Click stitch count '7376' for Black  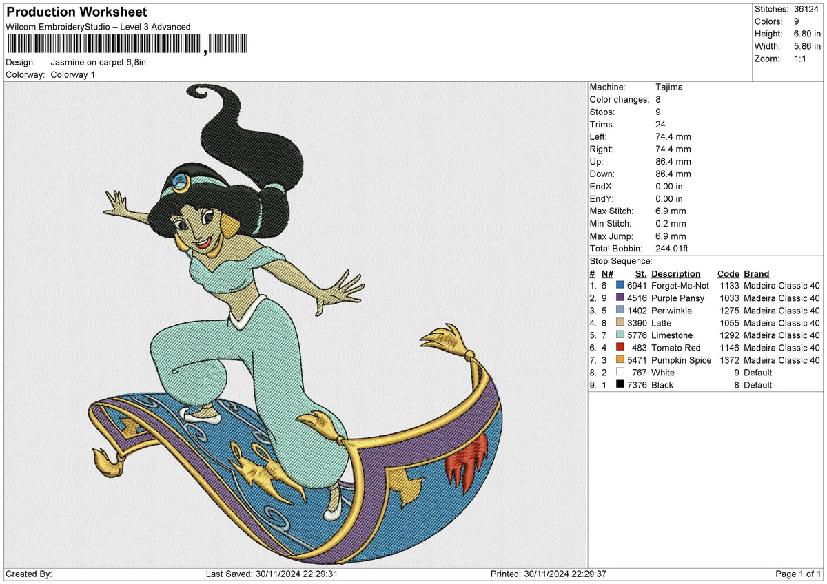point(637,384)
